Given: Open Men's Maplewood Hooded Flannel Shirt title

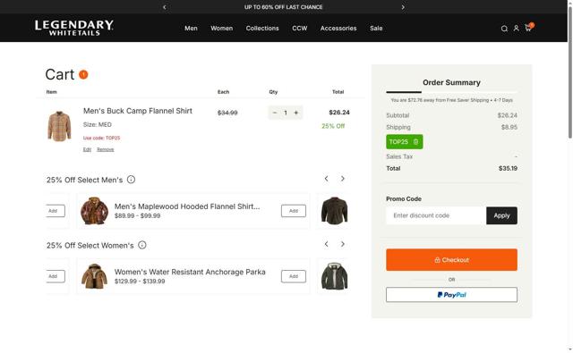Looking at the screenshot, I should click(187, 206).
